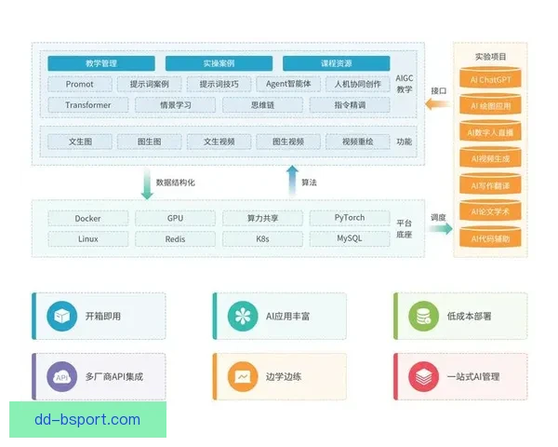Click the 视频重绘 function box
This screenshot has height=447, width=558.
(358, 142)
